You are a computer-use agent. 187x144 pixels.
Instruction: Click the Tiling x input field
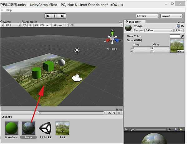coord(141,48)
